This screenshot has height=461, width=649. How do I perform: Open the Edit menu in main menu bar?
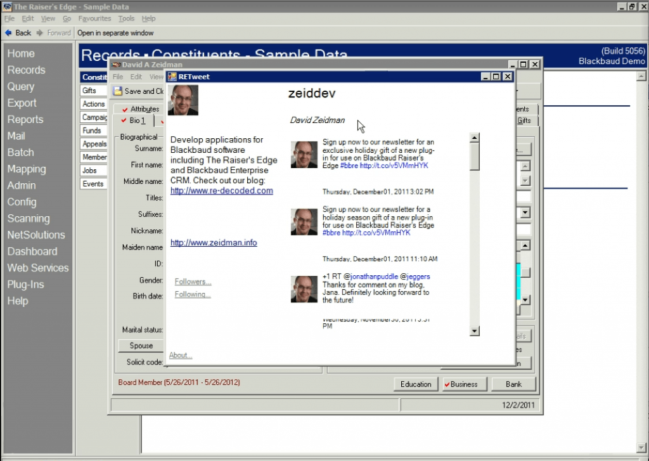tap(28, 18)
